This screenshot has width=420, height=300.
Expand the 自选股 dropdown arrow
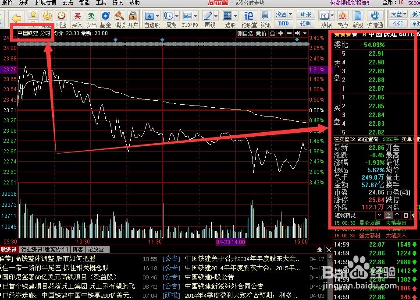tap(157, 16)
